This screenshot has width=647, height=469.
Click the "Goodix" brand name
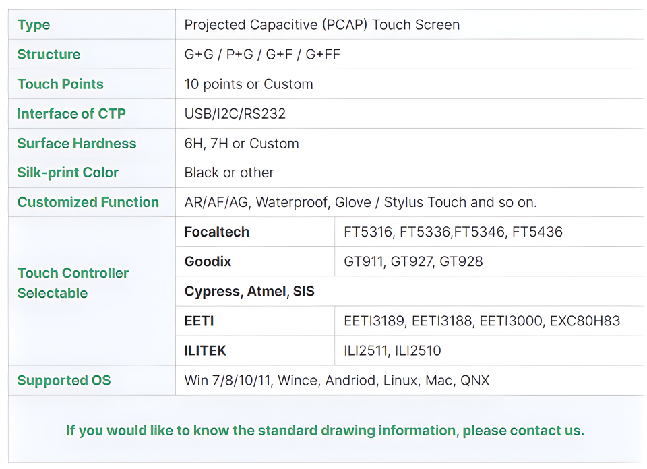(x=208, y=261)
